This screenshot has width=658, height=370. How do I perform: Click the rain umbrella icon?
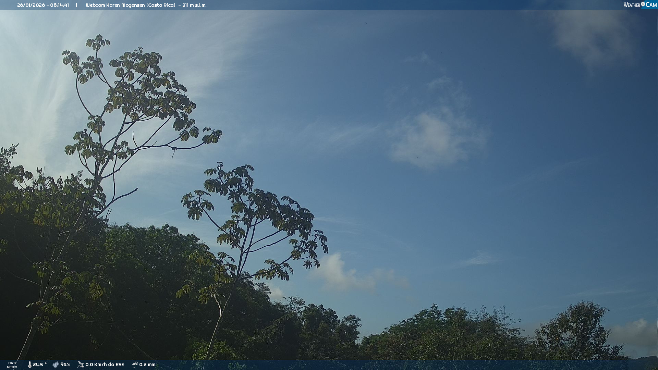coord(135,365)
